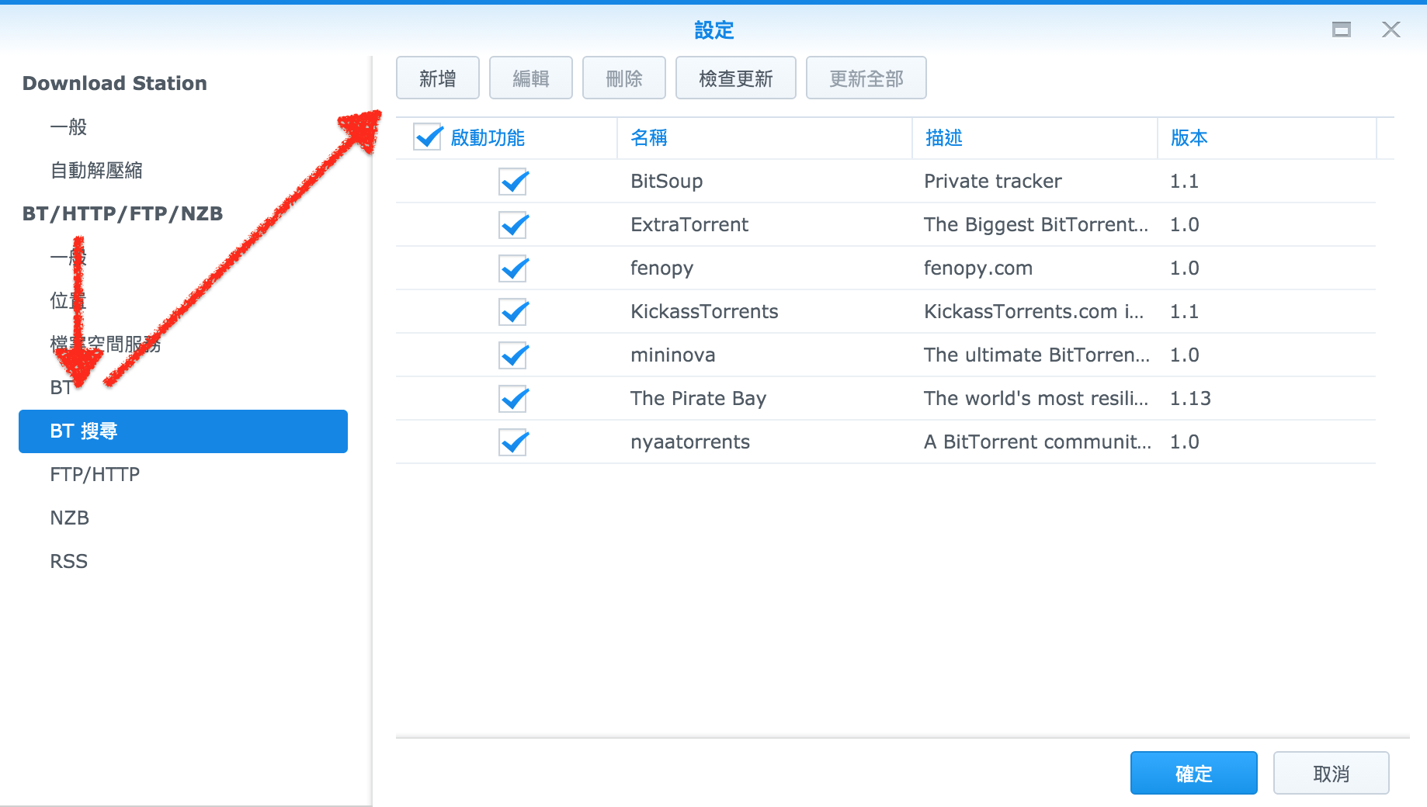This screenshot has height=807, width=1427.
Task: Open the FTP/HTTP settings section
Action: pyautogui.click(x=95, y=474)
